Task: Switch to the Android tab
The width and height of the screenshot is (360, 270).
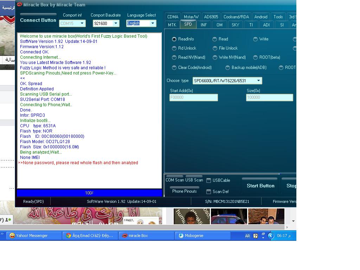Action: tap(261, 17)
